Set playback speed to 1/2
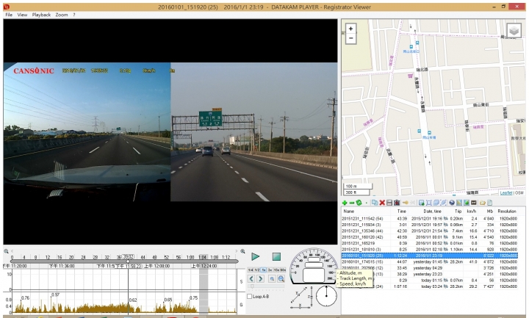 (257, 270)
